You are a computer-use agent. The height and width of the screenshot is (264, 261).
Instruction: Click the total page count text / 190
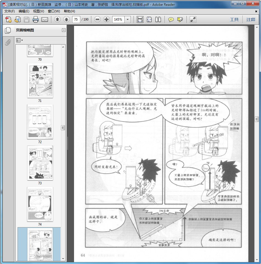pyautogui.click(x=85, y=20)
